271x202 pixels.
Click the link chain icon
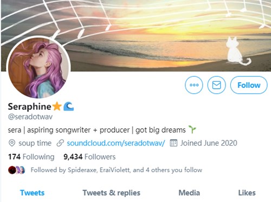coord(60,143)
